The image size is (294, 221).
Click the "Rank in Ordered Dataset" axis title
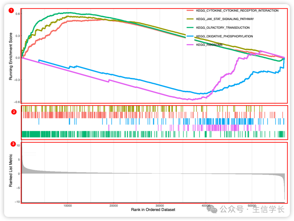coord(153,210)
